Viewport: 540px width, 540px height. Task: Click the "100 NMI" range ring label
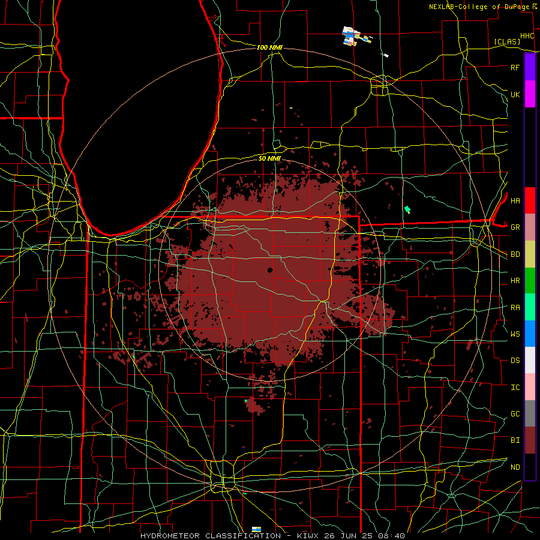[269, 47]
